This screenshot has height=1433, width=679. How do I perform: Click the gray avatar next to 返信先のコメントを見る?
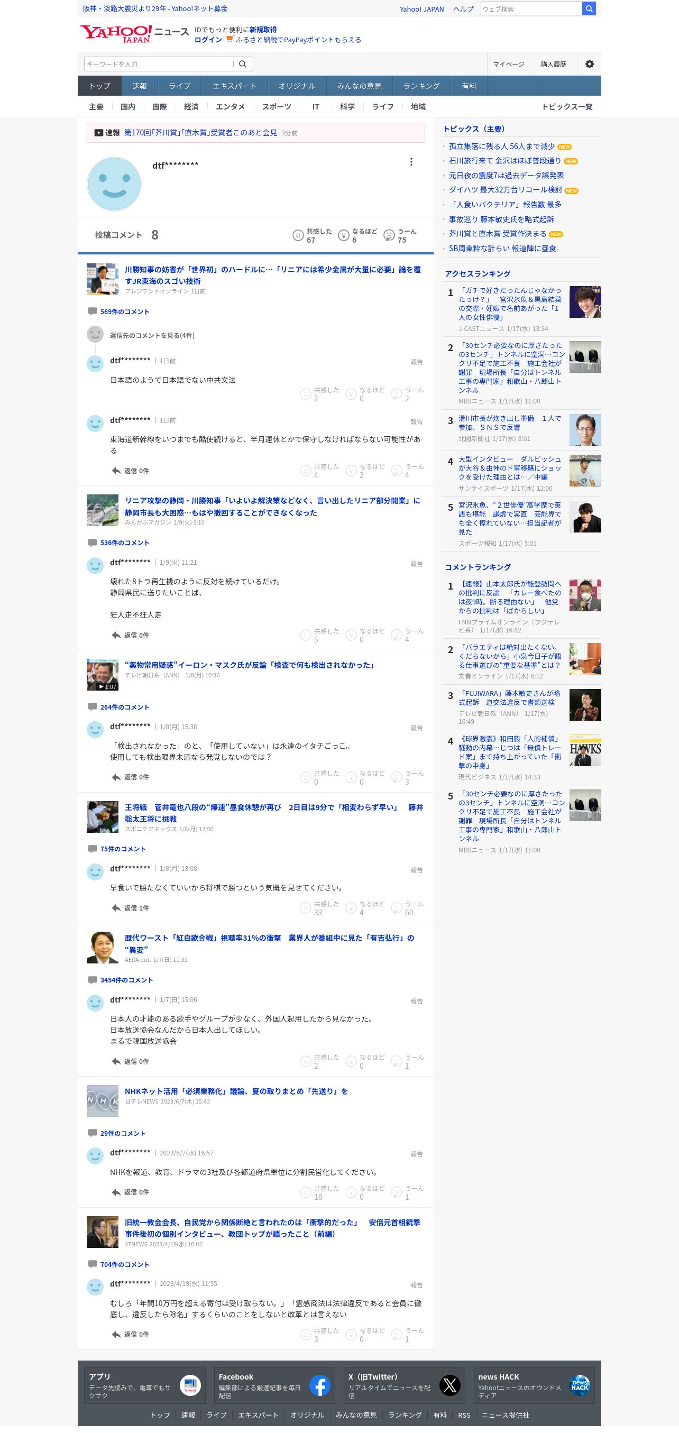[x=95, y=334]
